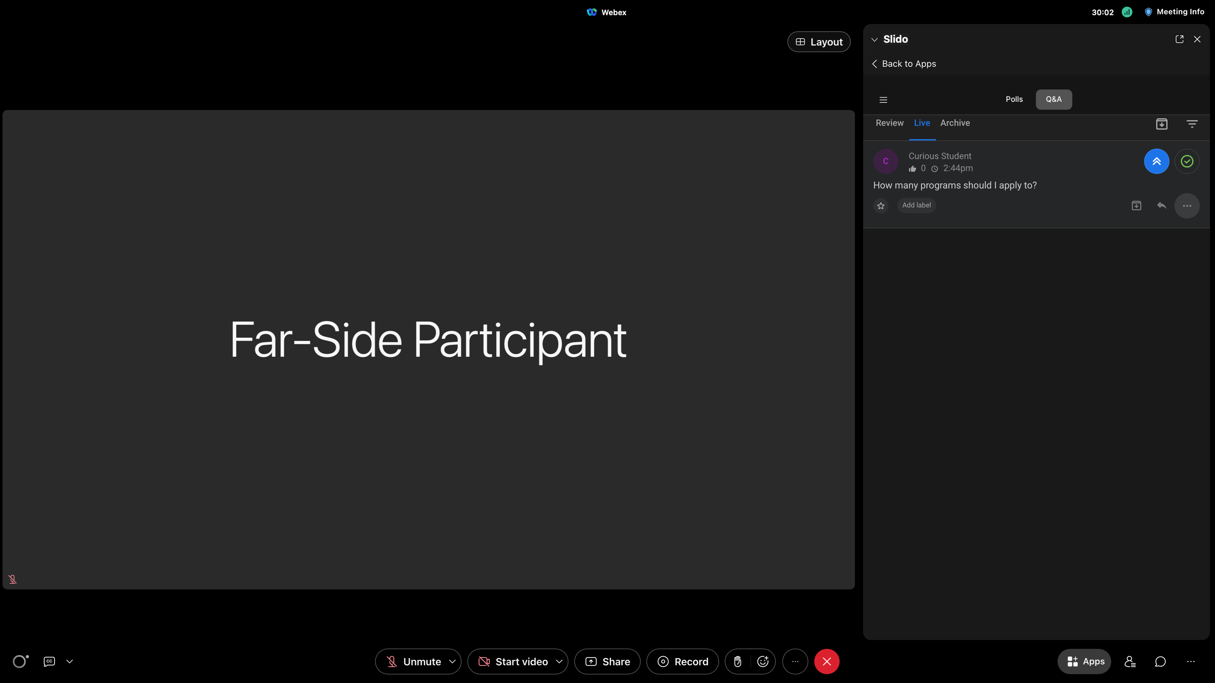Go Back to Apps

pyautogui.click(x=904, y=63)
